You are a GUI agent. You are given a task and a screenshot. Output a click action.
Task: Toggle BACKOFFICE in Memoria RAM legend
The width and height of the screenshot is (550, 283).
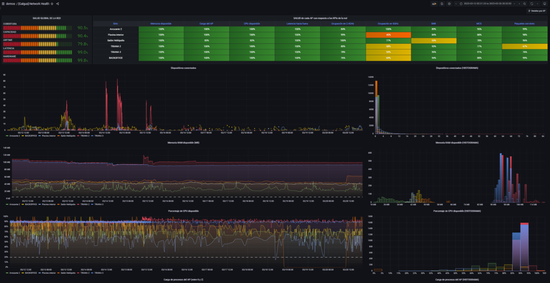[31, 204]
